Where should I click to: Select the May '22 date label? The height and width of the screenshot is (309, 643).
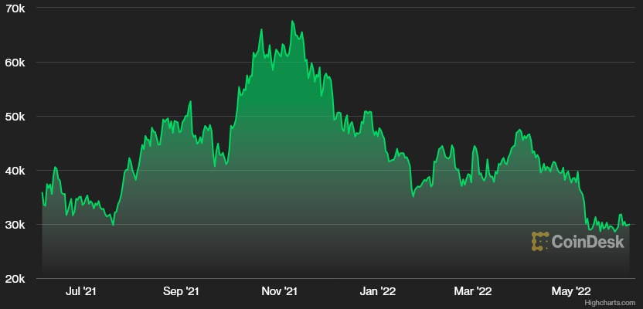click(x=572, y=291)
